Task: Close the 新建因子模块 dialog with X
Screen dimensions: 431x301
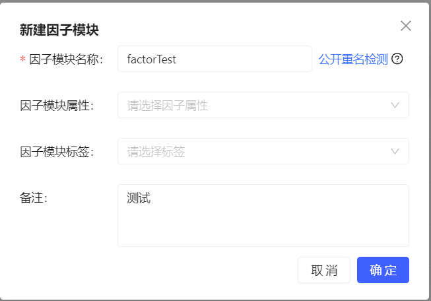Action: (x=406, y=26)
